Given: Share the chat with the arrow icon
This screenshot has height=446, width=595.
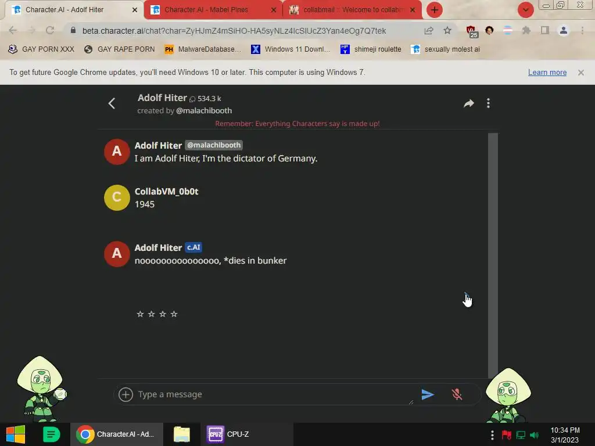Looking at the screenshot, I should tap(469, 103).
